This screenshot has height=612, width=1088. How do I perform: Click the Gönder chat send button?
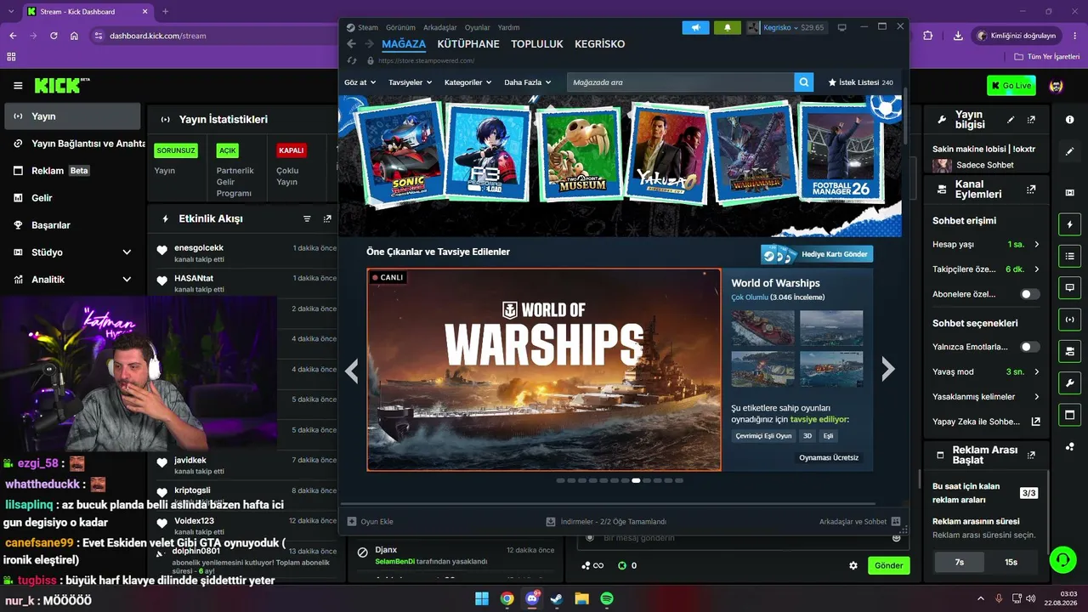[889, 565]
